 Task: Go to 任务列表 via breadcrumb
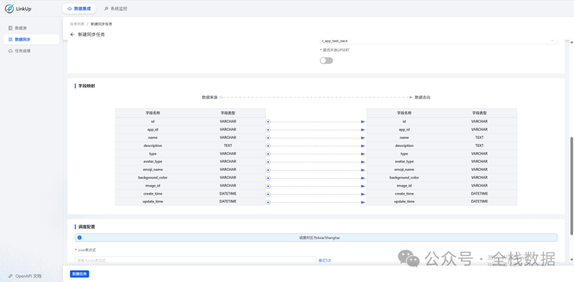click(77, 24)
